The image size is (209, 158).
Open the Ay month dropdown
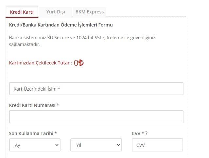pyautogui.click(x=35, y=145)
